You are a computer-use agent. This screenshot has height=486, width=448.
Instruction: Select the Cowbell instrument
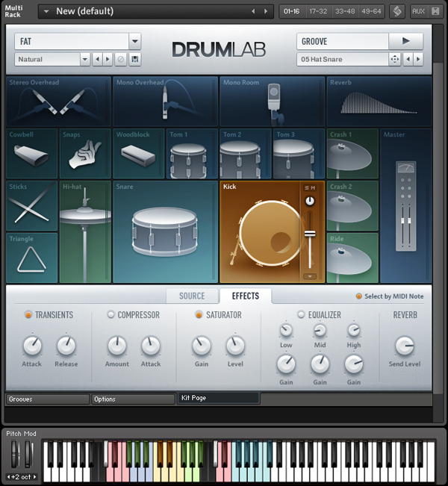pos(31,154)
